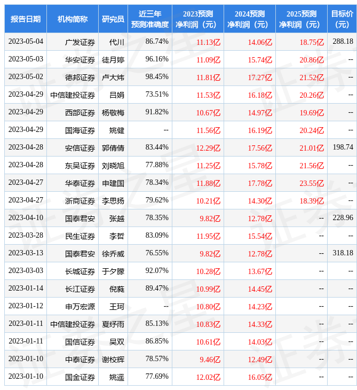Click the 研究员 column header
Image resolution: width=357 pixels, height=390 pixels.
tap(113, 19)
